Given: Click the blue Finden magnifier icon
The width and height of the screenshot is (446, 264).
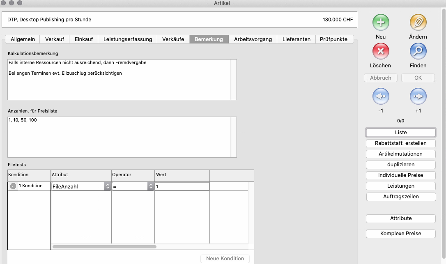Looking at the screenshot, I should pos(418,51).
